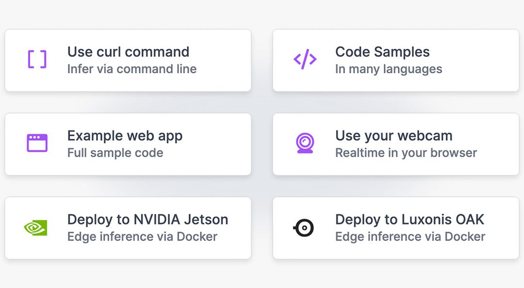Click the green NVIDIA logo icon
Image resolution: width=524 pixels, height=288 pixels.
coord(36,227)
